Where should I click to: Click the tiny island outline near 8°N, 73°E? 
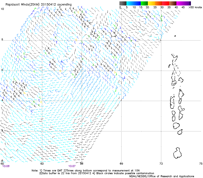coord(175,36)
